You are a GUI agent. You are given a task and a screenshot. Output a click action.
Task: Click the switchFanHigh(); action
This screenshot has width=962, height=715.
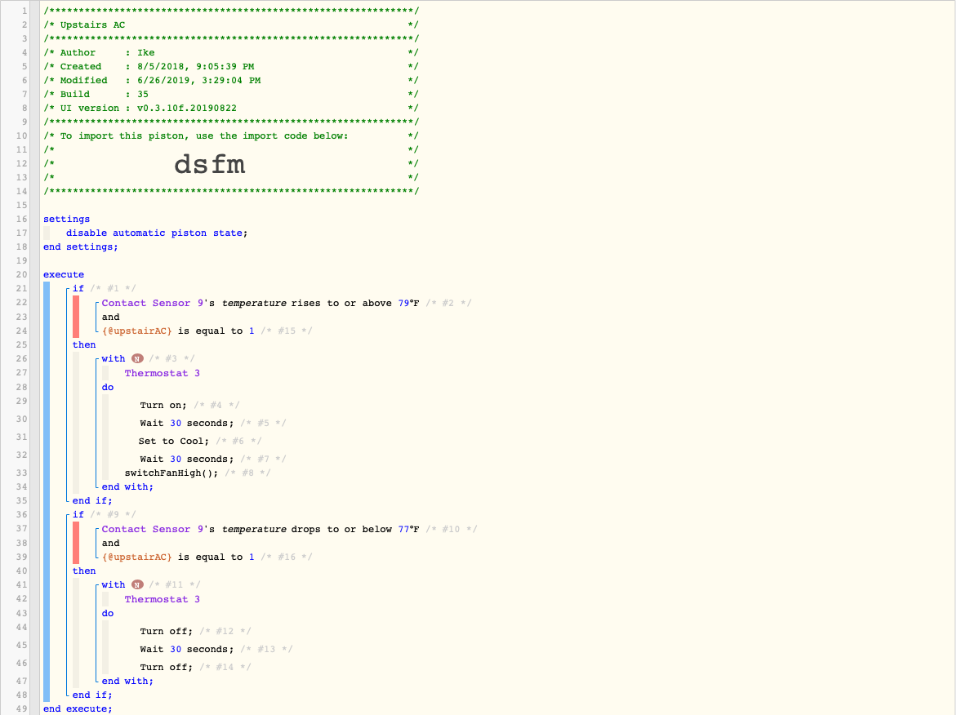point(171,473)
